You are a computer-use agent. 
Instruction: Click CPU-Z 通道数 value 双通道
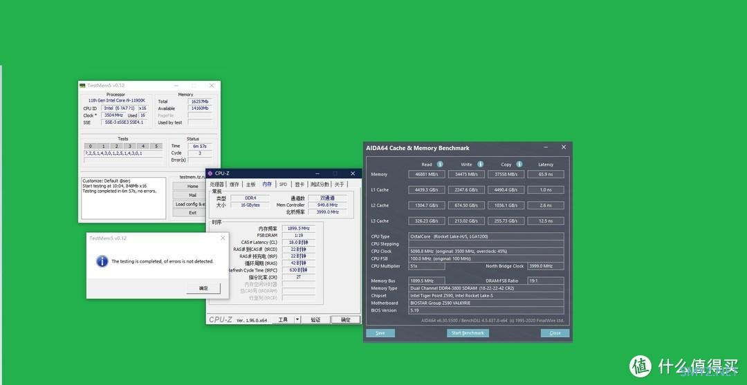point(327,198)
